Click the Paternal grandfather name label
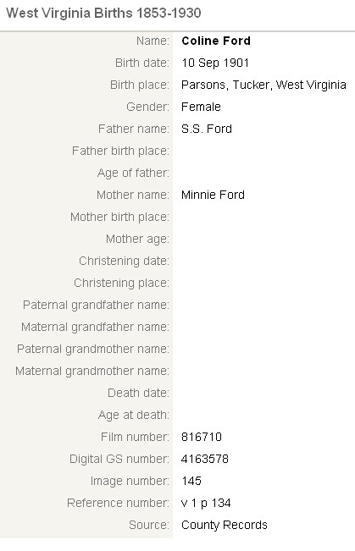 (96, 305)
